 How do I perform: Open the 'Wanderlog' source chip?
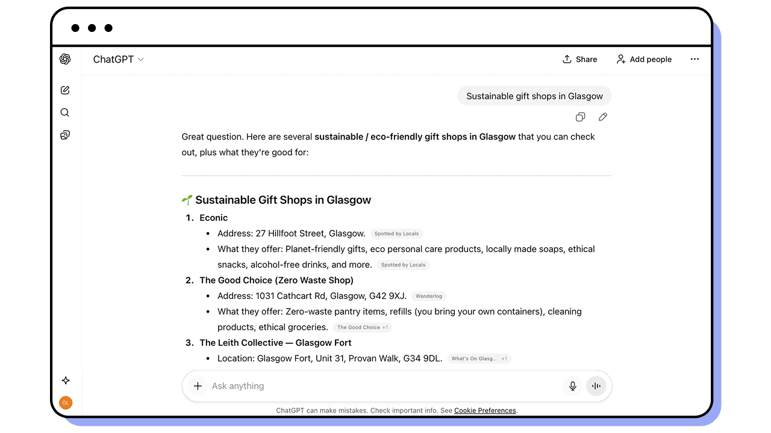[x=429, y=296]
